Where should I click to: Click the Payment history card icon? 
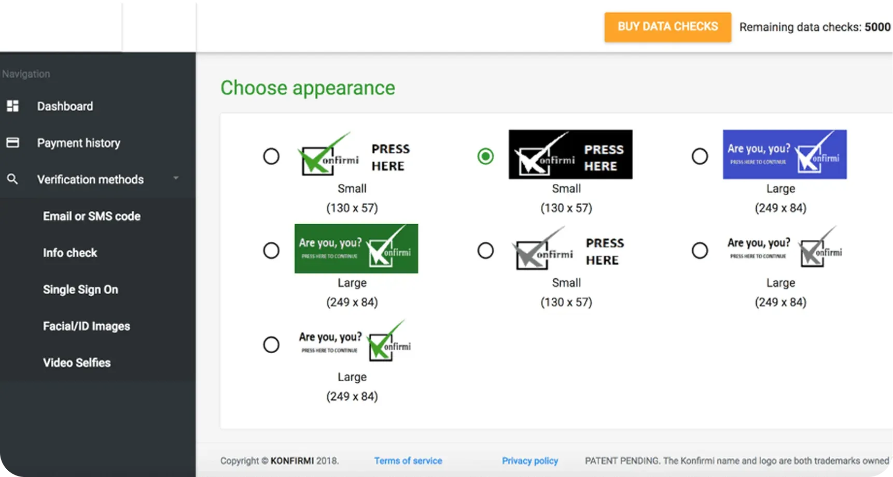click(x=12, y=142)
